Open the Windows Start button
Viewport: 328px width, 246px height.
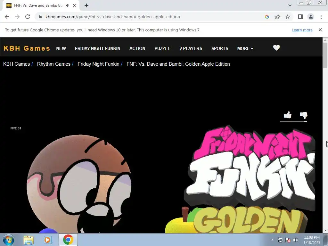point(9,240)
